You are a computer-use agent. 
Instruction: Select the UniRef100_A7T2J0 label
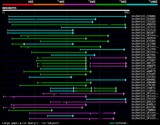coord(143,69)
